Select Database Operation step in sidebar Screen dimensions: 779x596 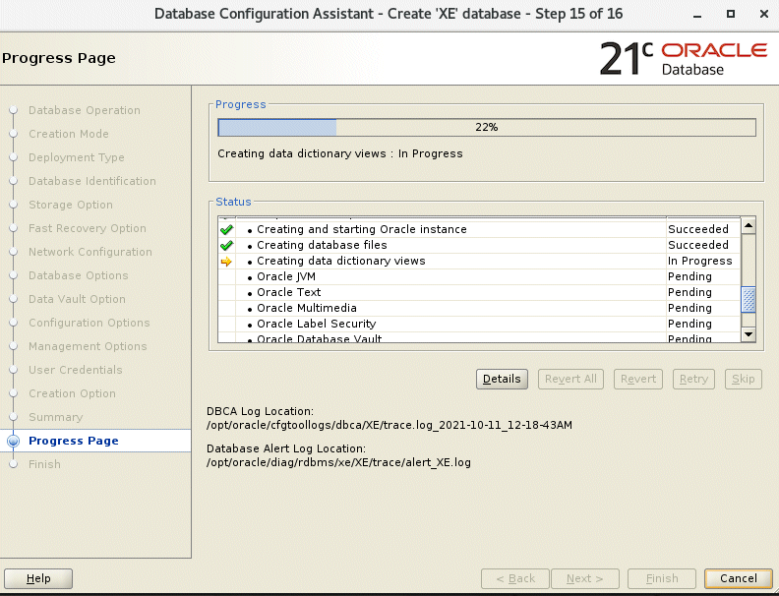pos(85,110)
